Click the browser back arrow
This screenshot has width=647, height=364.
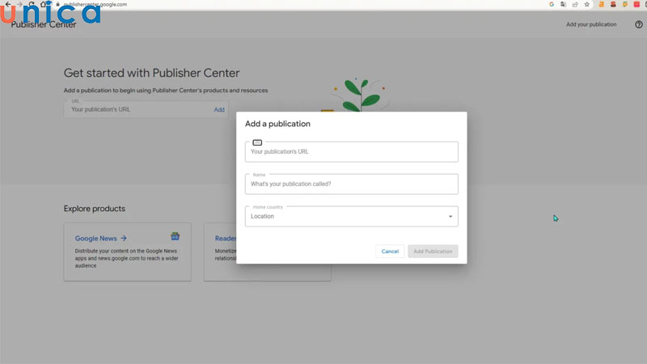pos(7,4)
